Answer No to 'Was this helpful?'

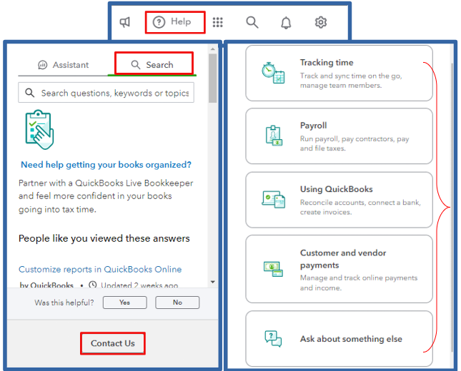[177, 303]
